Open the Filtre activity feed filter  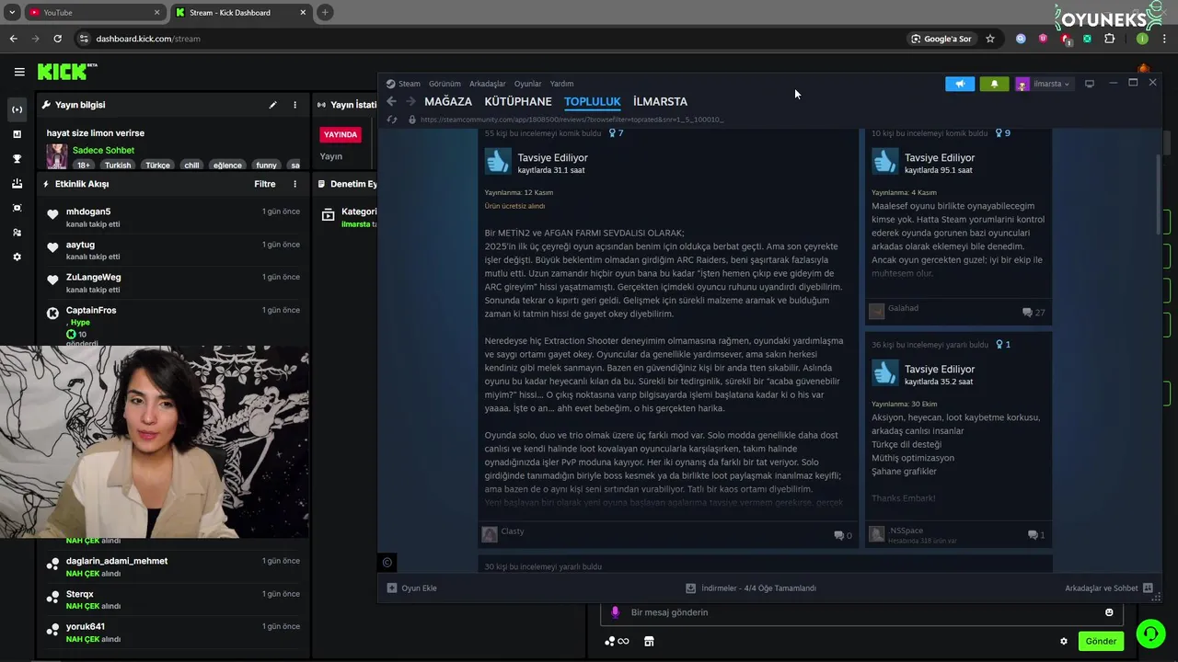(265, 184)
